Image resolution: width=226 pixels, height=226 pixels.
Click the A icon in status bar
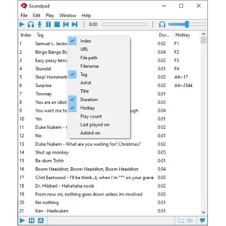[41, 220]
